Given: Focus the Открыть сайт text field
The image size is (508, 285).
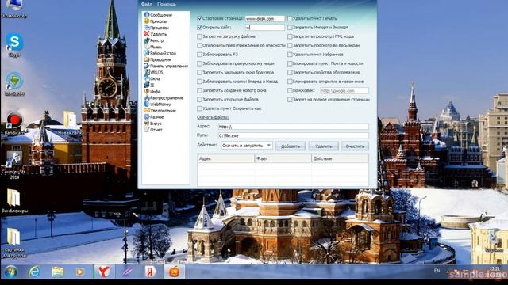Looking at the screenshot, I should pos(264,28).
